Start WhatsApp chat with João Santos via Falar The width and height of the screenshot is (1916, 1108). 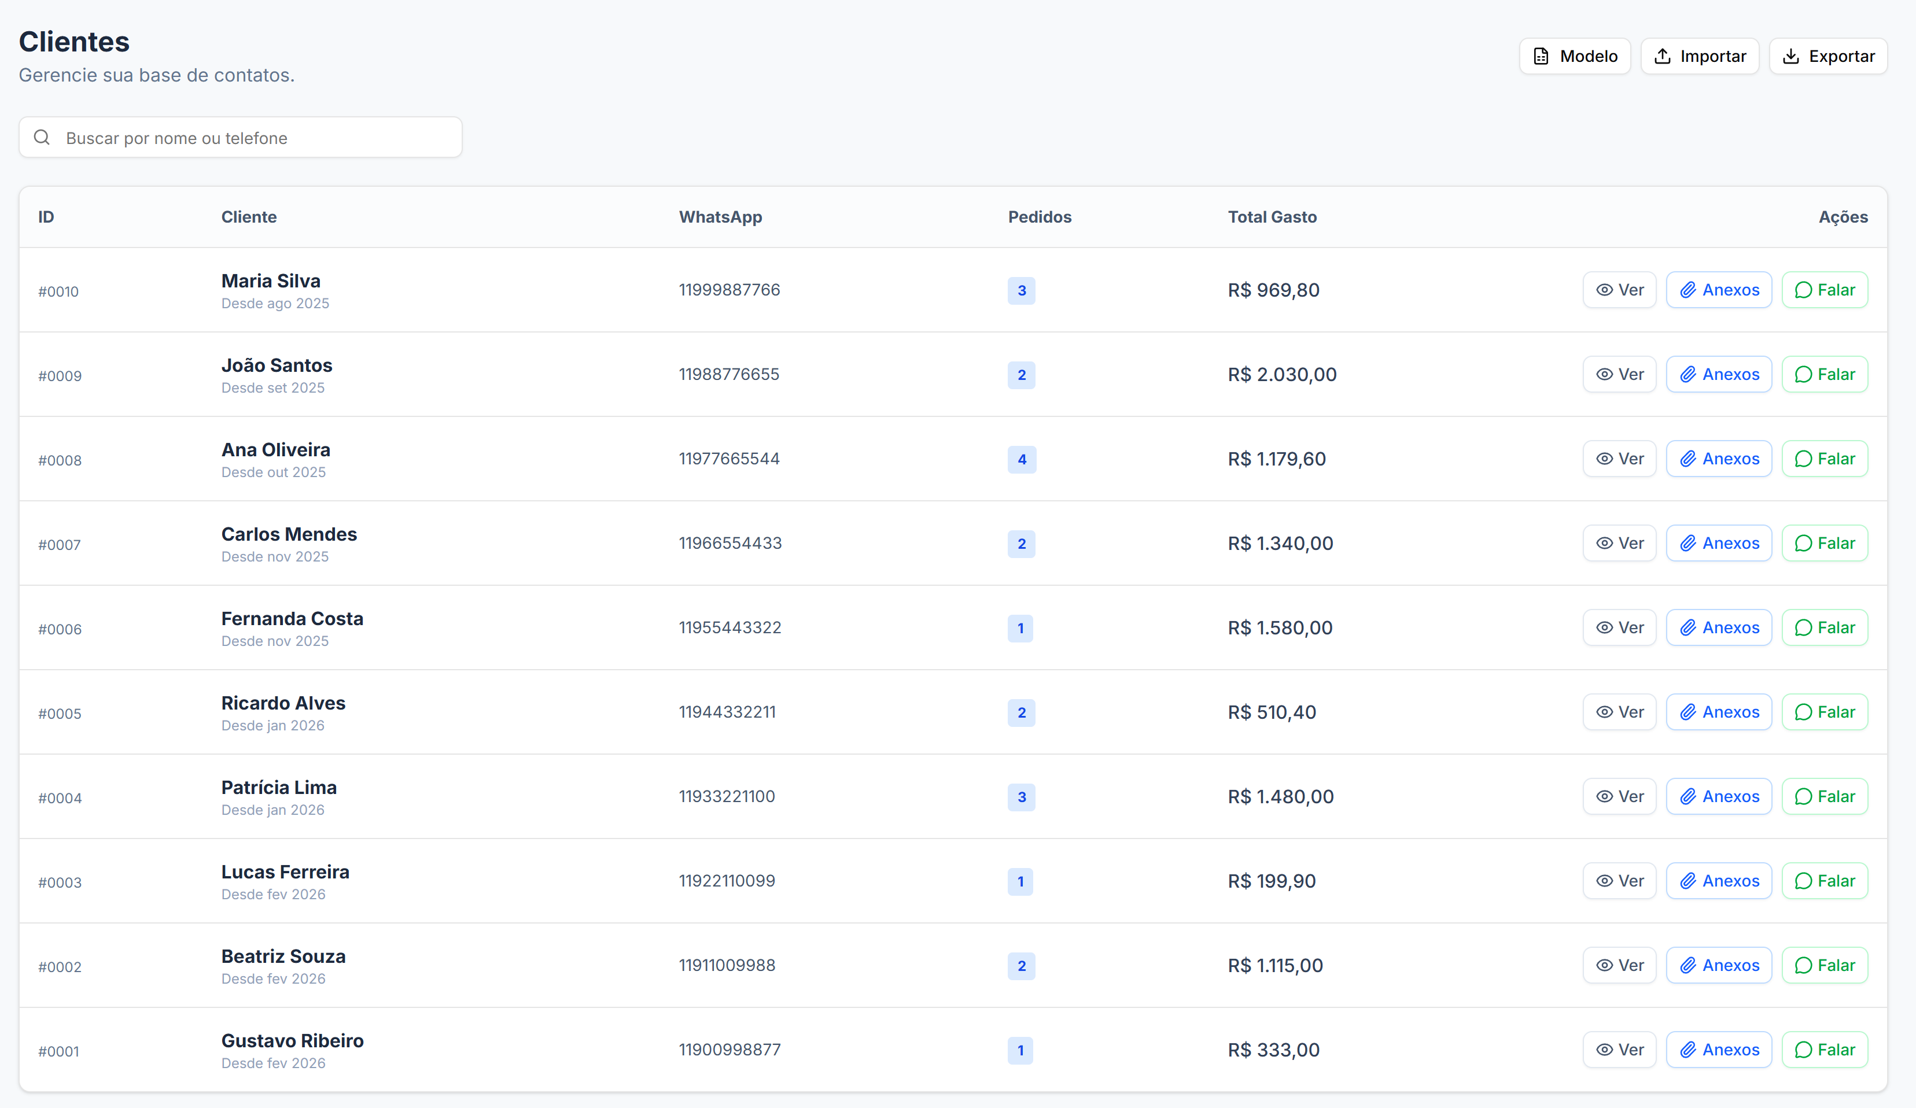coord(1824,375)
